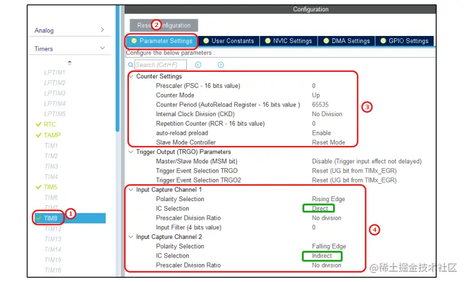Change Slave Mode Controller Reset Mode value
The image size is (466, 282).
[x=328, y=142]
